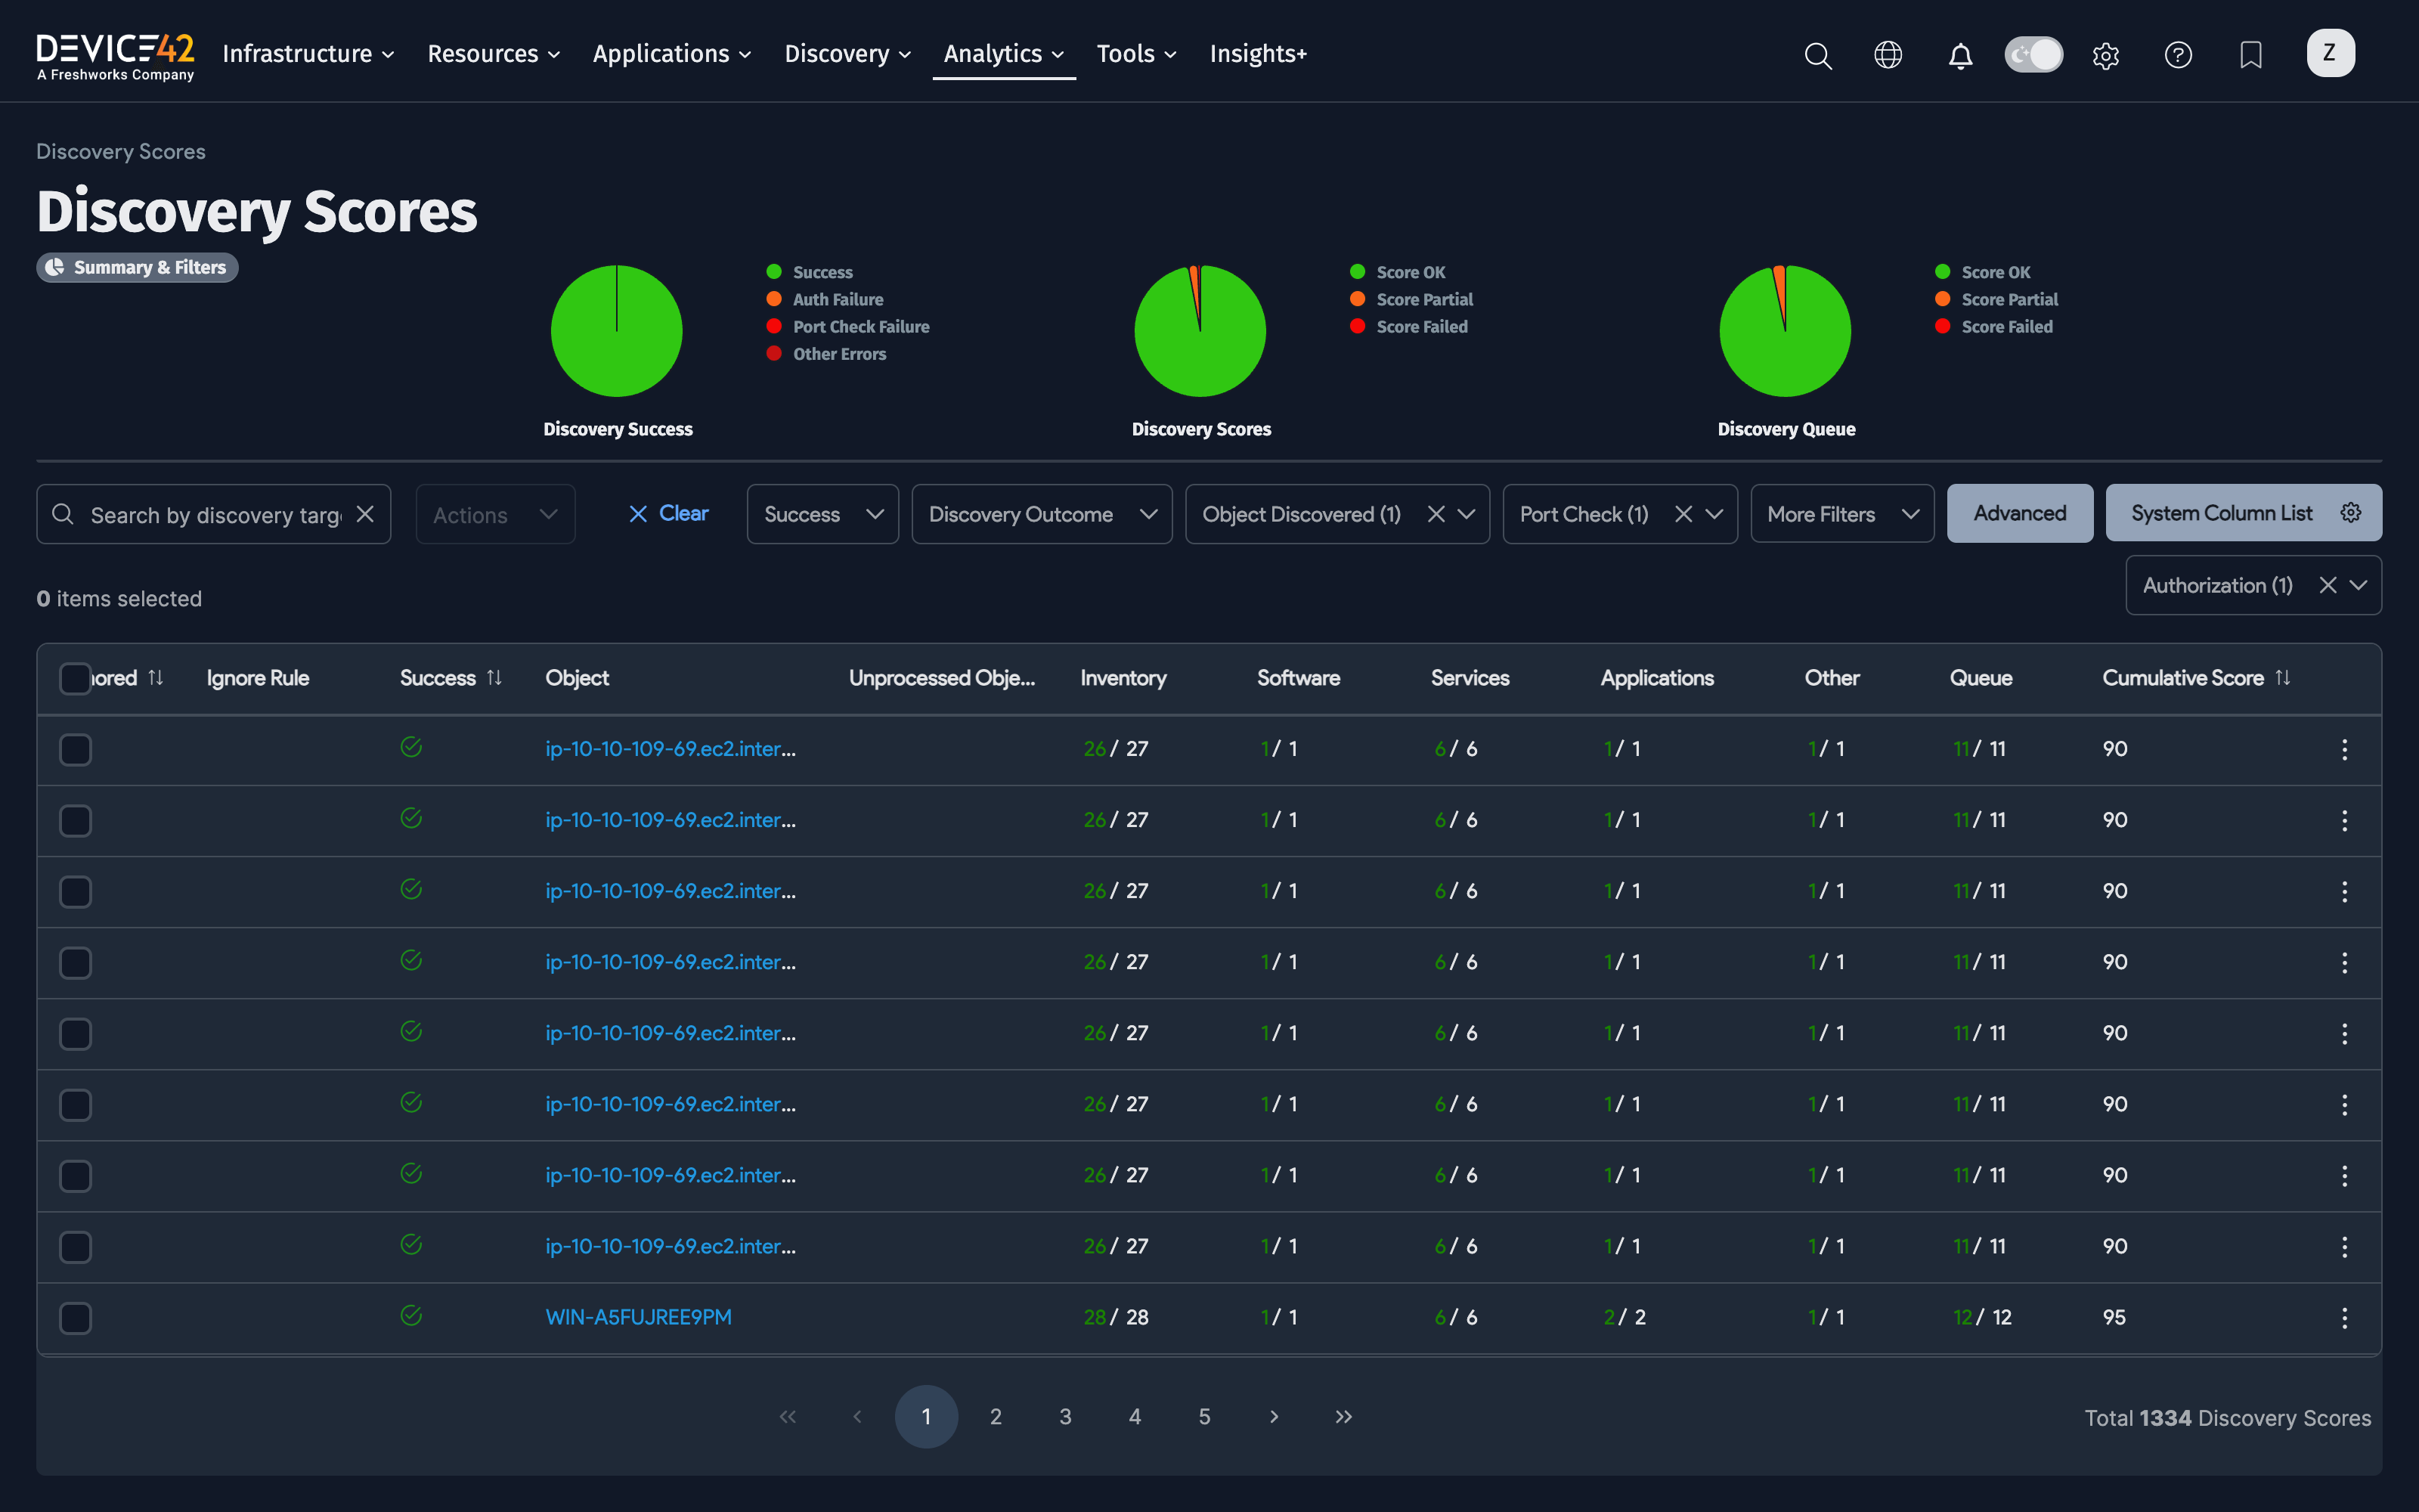The height and width of the screenshot is (1512, 2419).
Task: Open the settings gear in top bar
Action: tap(2105, 55)
